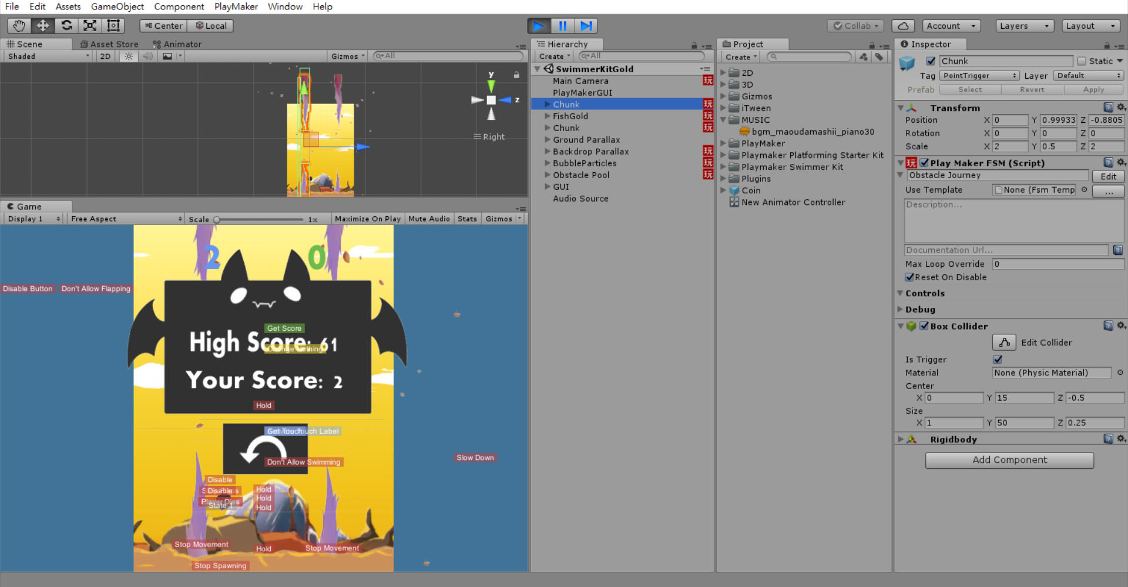Toggle Chunk object active checkbox
Screen dimensions: 1128x587
click(931, 61)
